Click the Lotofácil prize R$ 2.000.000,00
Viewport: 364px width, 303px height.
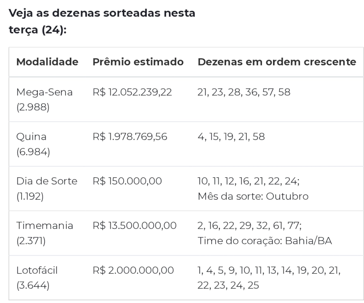click(x=133, y=271)
